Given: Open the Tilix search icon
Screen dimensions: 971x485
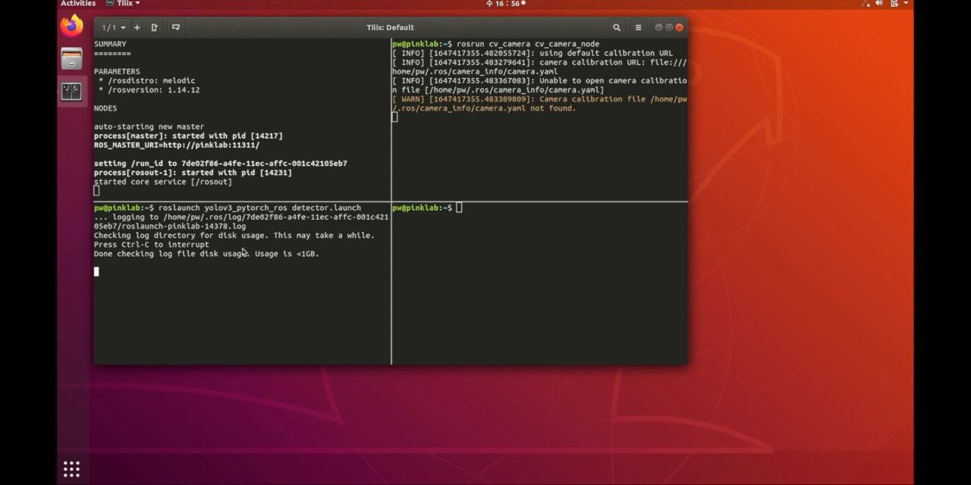Looking at the screenshot, I should coord(617,27).
